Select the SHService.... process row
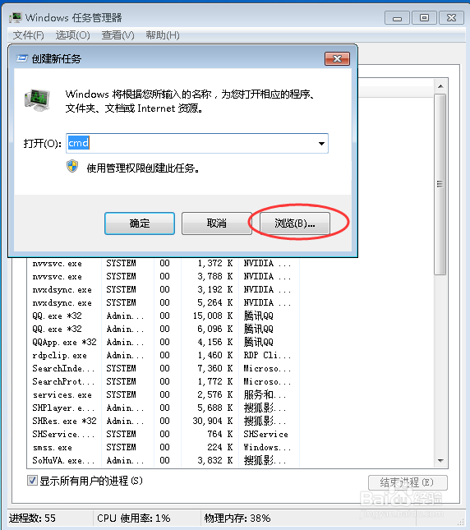Viewport: 470px width, 530px height. point(163,434)
